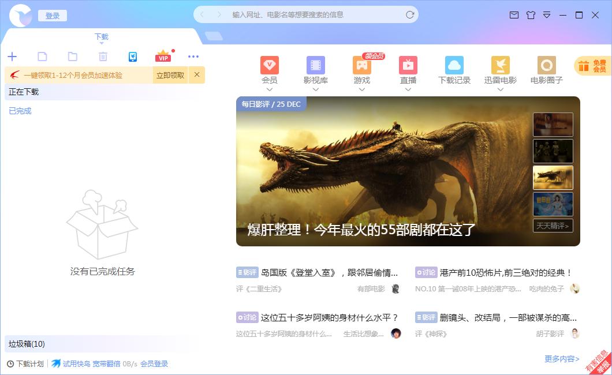The width and height of the screenshot is (612, 375).
Task: Click the 试用快鸟 宽带翻倍 link
Action: pos(91,363)
